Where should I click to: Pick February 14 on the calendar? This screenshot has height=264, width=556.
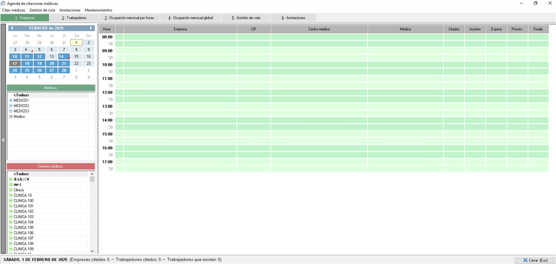pos(64,57)
